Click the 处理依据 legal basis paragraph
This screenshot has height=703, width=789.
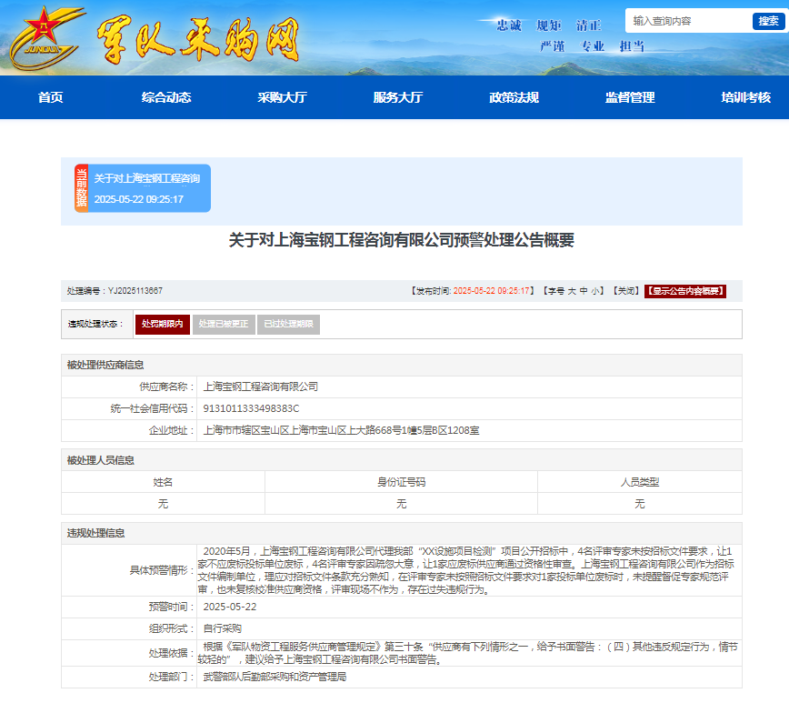[x=468, y=653]
